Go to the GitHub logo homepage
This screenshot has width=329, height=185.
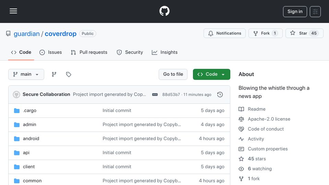tap(164, 11)
